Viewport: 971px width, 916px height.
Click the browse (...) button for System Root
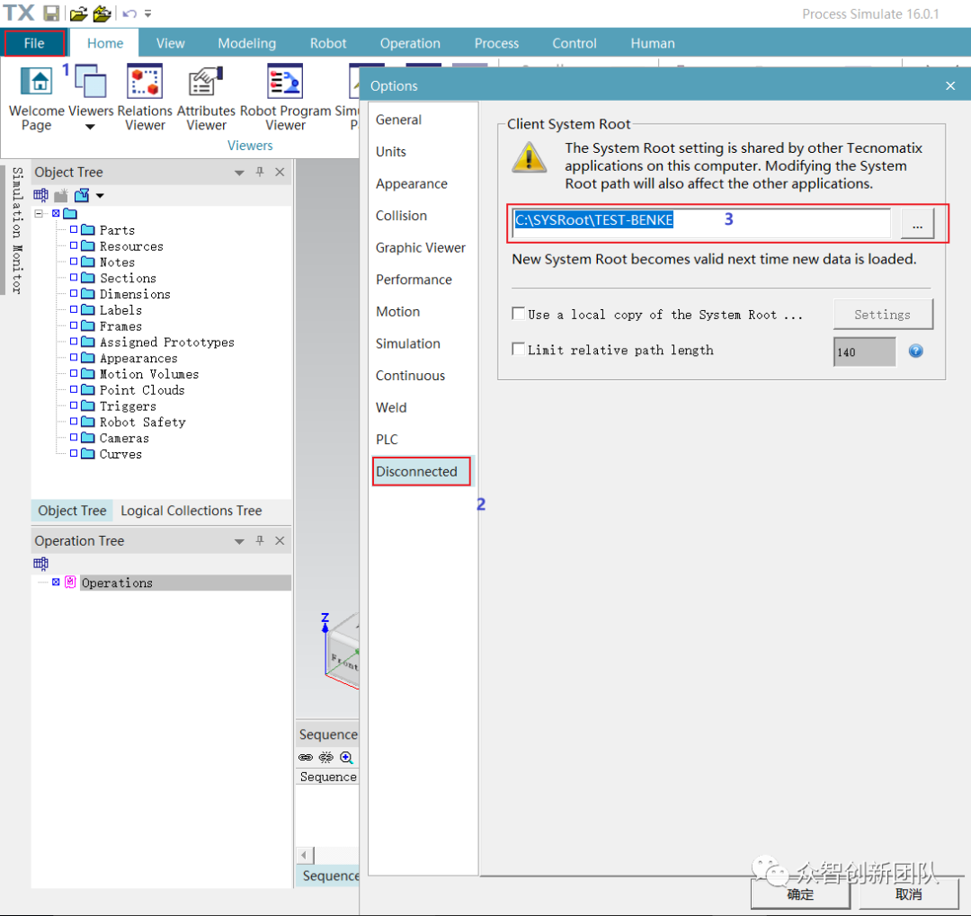(x=917, y=224)
